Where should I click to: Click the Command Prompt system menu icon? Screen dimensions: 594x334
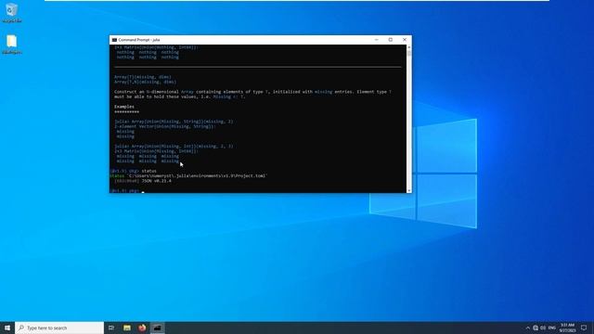[x=114, y=40]
